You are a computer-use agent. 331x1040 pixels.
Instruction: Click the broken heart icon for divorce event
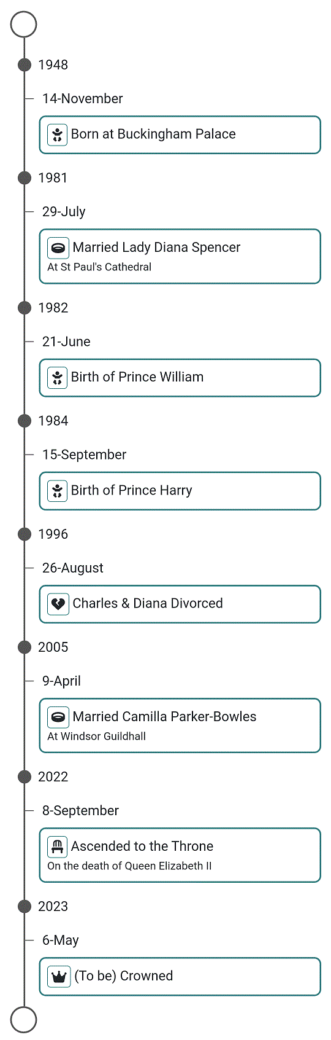[x=58, y=604]
